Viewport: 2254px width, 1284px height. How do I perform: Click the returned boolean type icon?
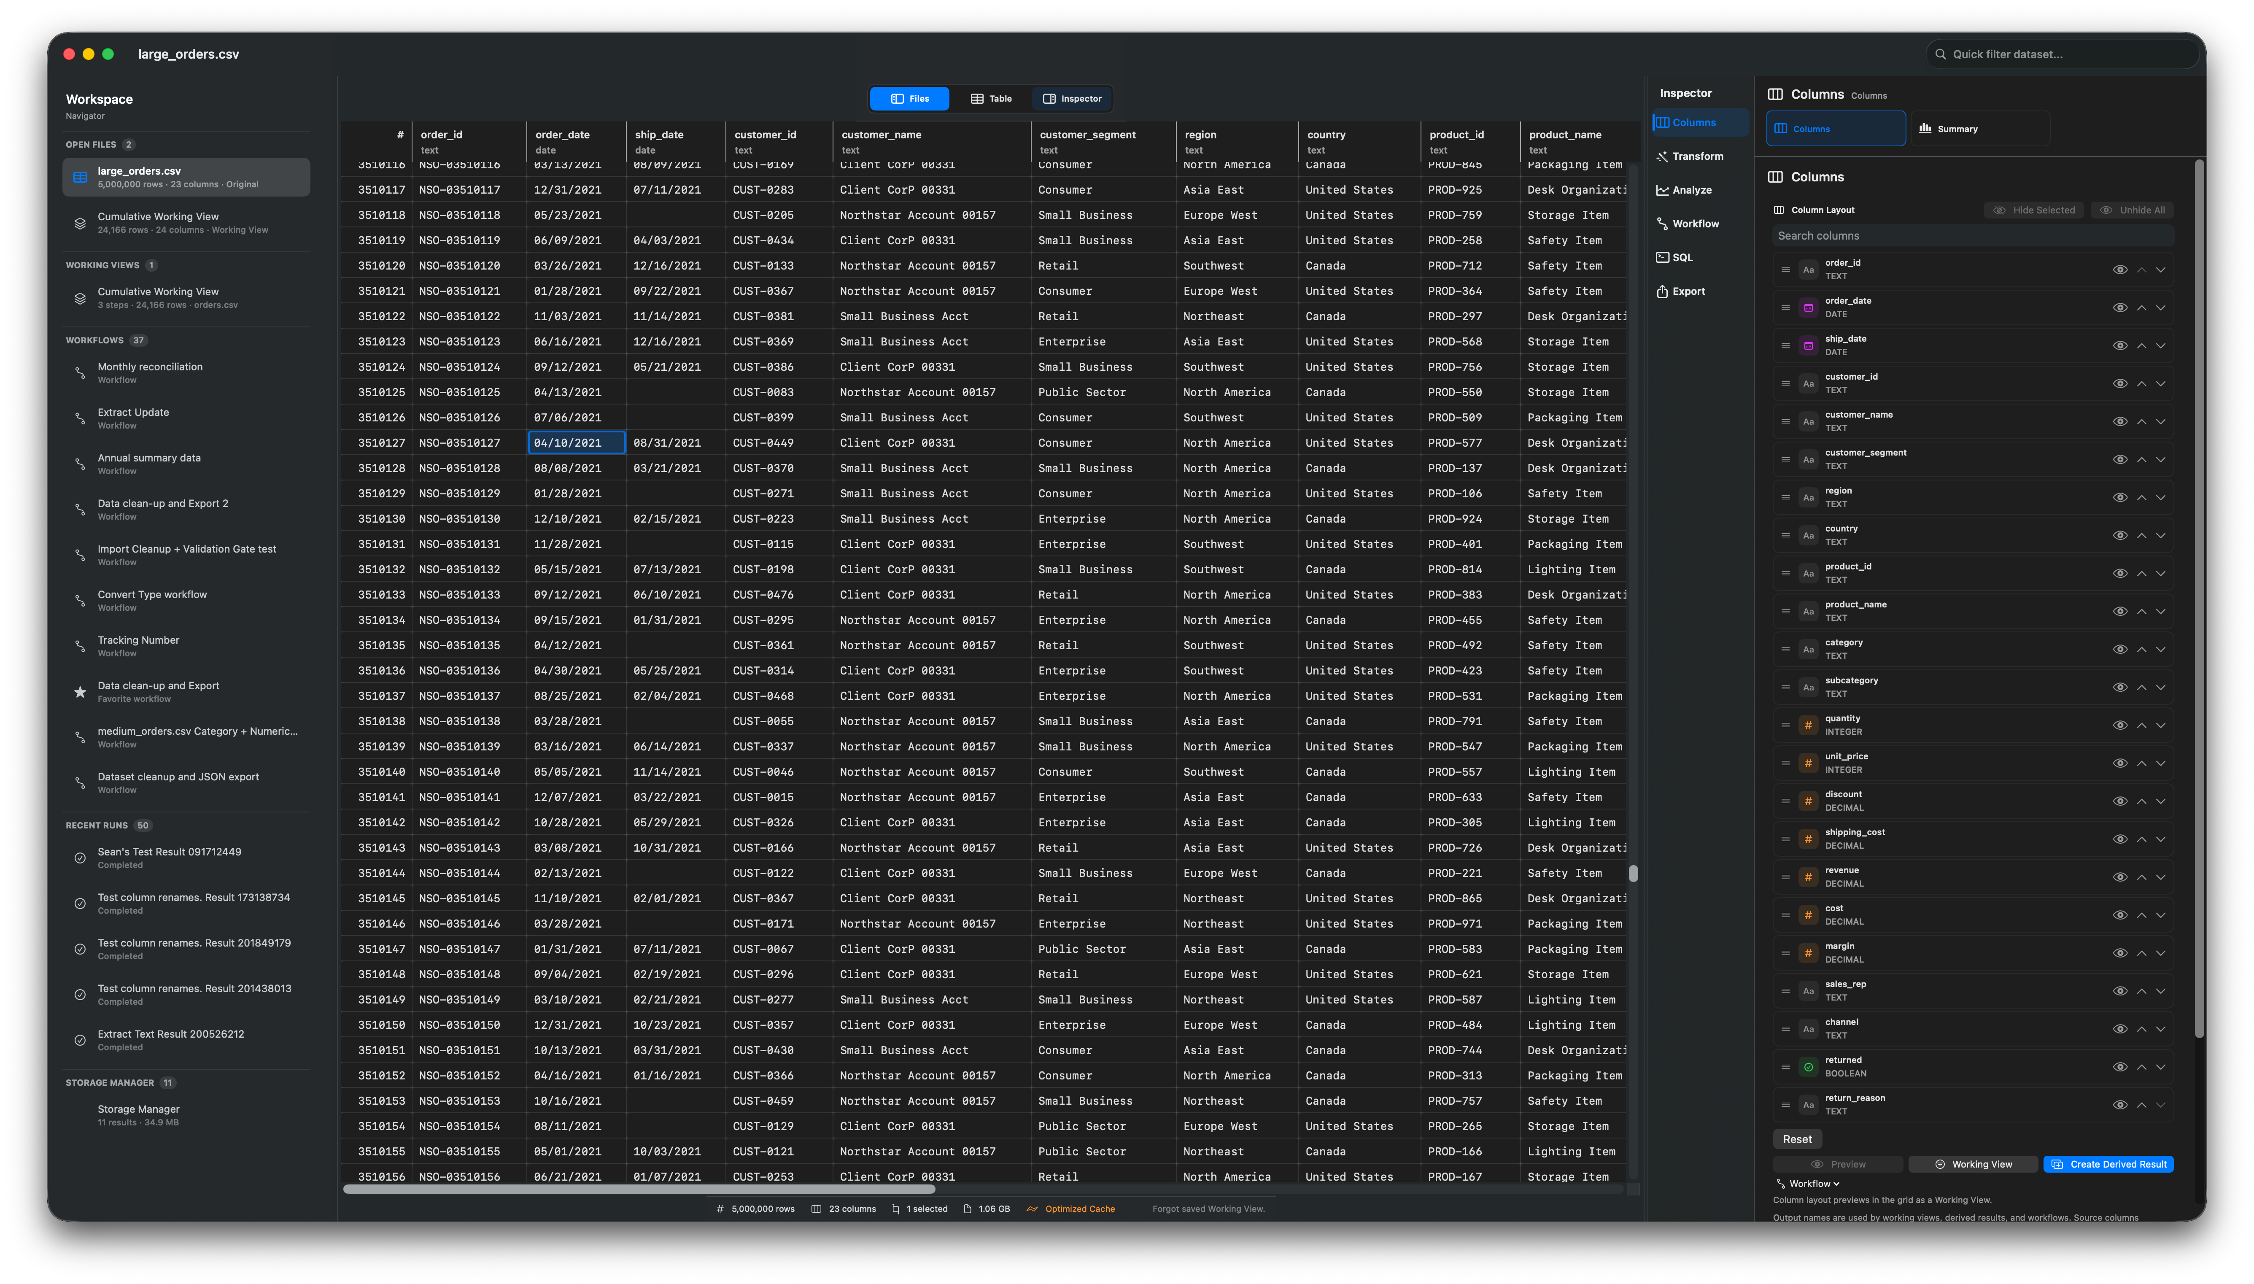(x=1808, y=1067)
